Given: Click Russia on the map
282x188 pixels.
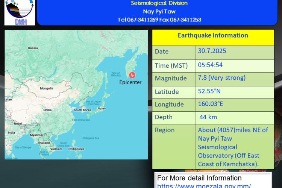Looking at the screenshot, I should click(x=33, y=48).
